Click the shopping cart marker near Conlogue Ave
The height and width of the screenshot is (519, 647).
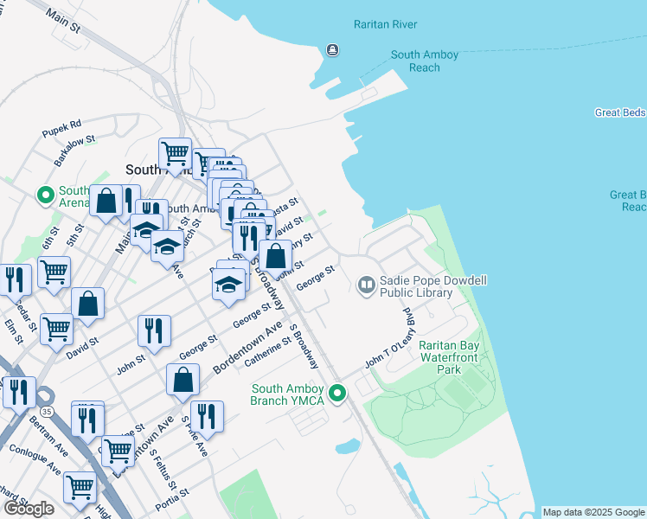click(x=118, y=451)
